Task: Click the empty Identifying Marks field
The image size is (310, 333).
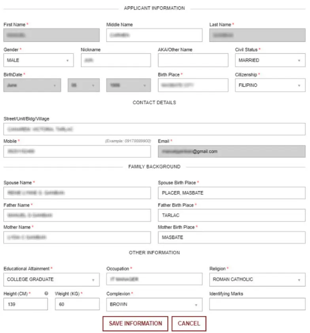Action: [257, 304]
